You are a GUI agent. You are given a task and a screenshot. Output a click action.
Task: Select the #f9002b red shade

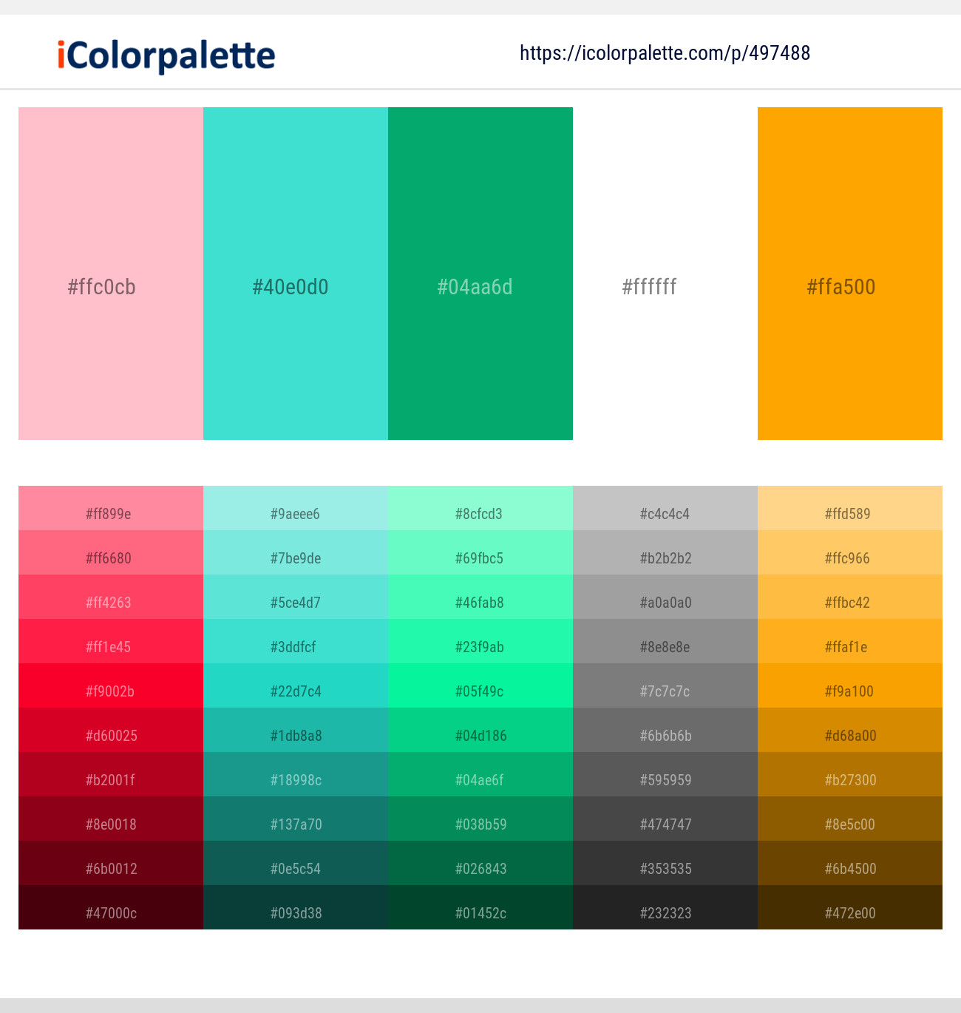pos(110,691)
